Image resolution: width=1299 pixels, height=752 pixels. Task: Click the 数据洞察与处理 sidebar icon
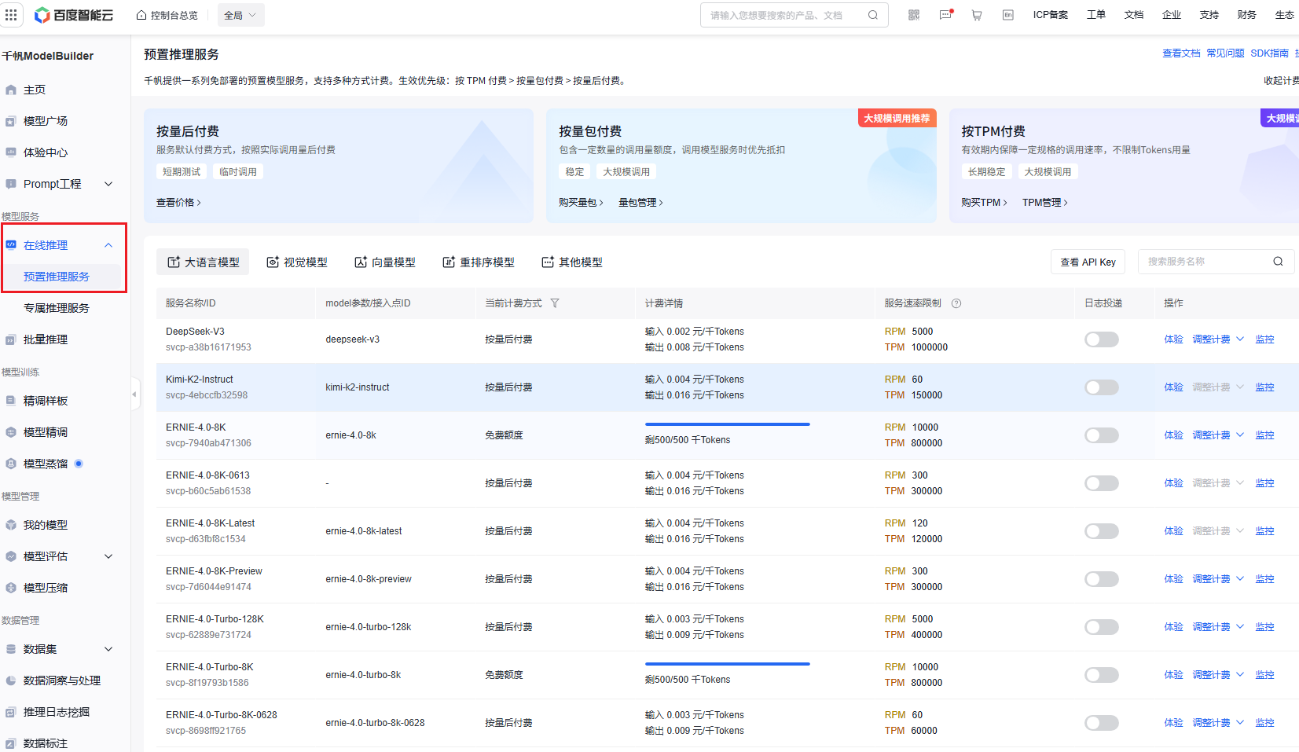point(11,680)
